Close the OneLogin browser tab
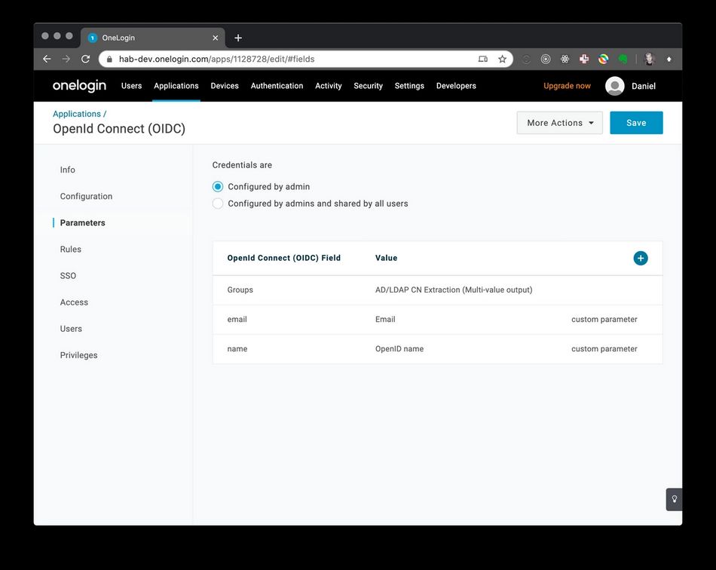This screenshot has width=716, height=570. point(215,38)
